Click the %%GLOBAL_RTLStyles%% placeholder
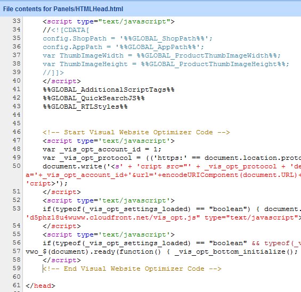The width and height of the screenshot is (301, 292). coord(85,107)
